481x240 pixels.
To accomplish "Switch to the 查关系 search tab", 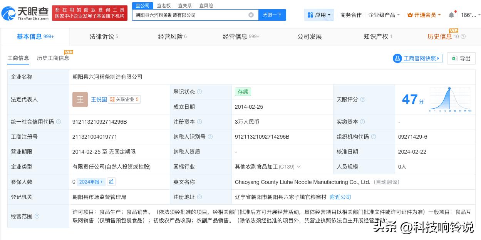I will pos(185,5).
